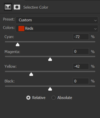Image resolution: width=100 pixels, height=118 pixels.
Task: Click the Cyan percentage input field
Action: pyautogui.click(x=81, y=37)
